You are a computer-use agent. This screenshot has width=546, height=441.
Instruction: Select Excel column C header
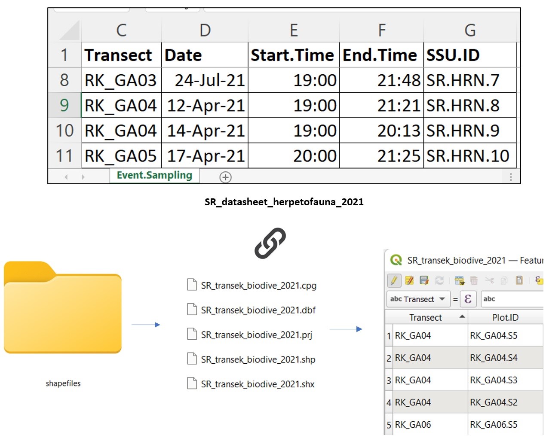(121, 30)
